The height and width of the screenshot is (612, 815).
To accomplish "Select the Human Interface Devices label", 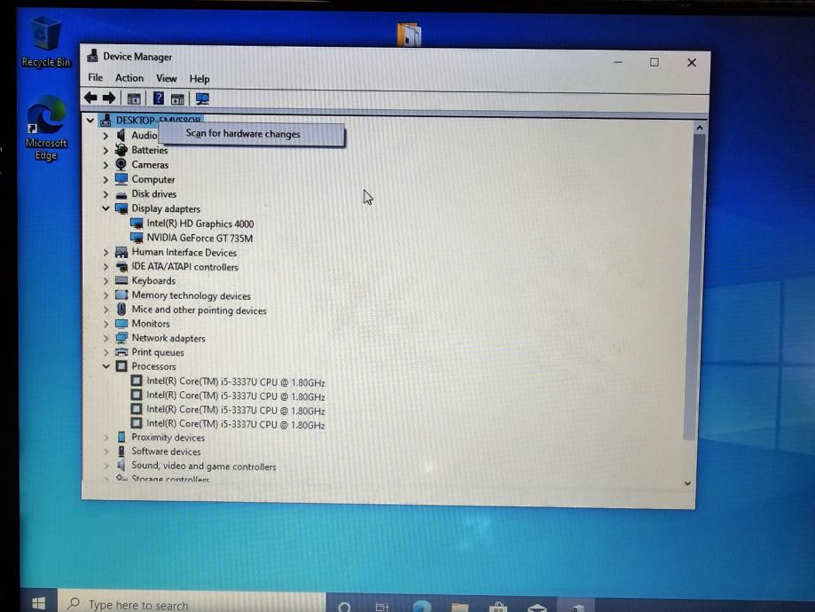I will (184, 252).
